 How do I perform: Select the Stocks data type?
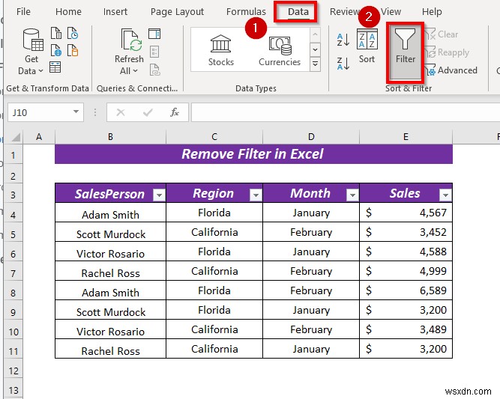(220, 50)
